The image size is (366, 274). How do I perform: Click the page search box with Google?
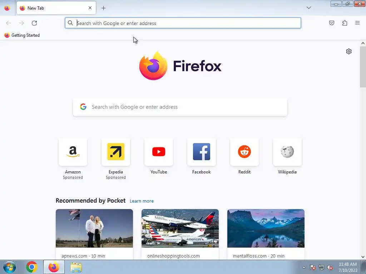180,107
